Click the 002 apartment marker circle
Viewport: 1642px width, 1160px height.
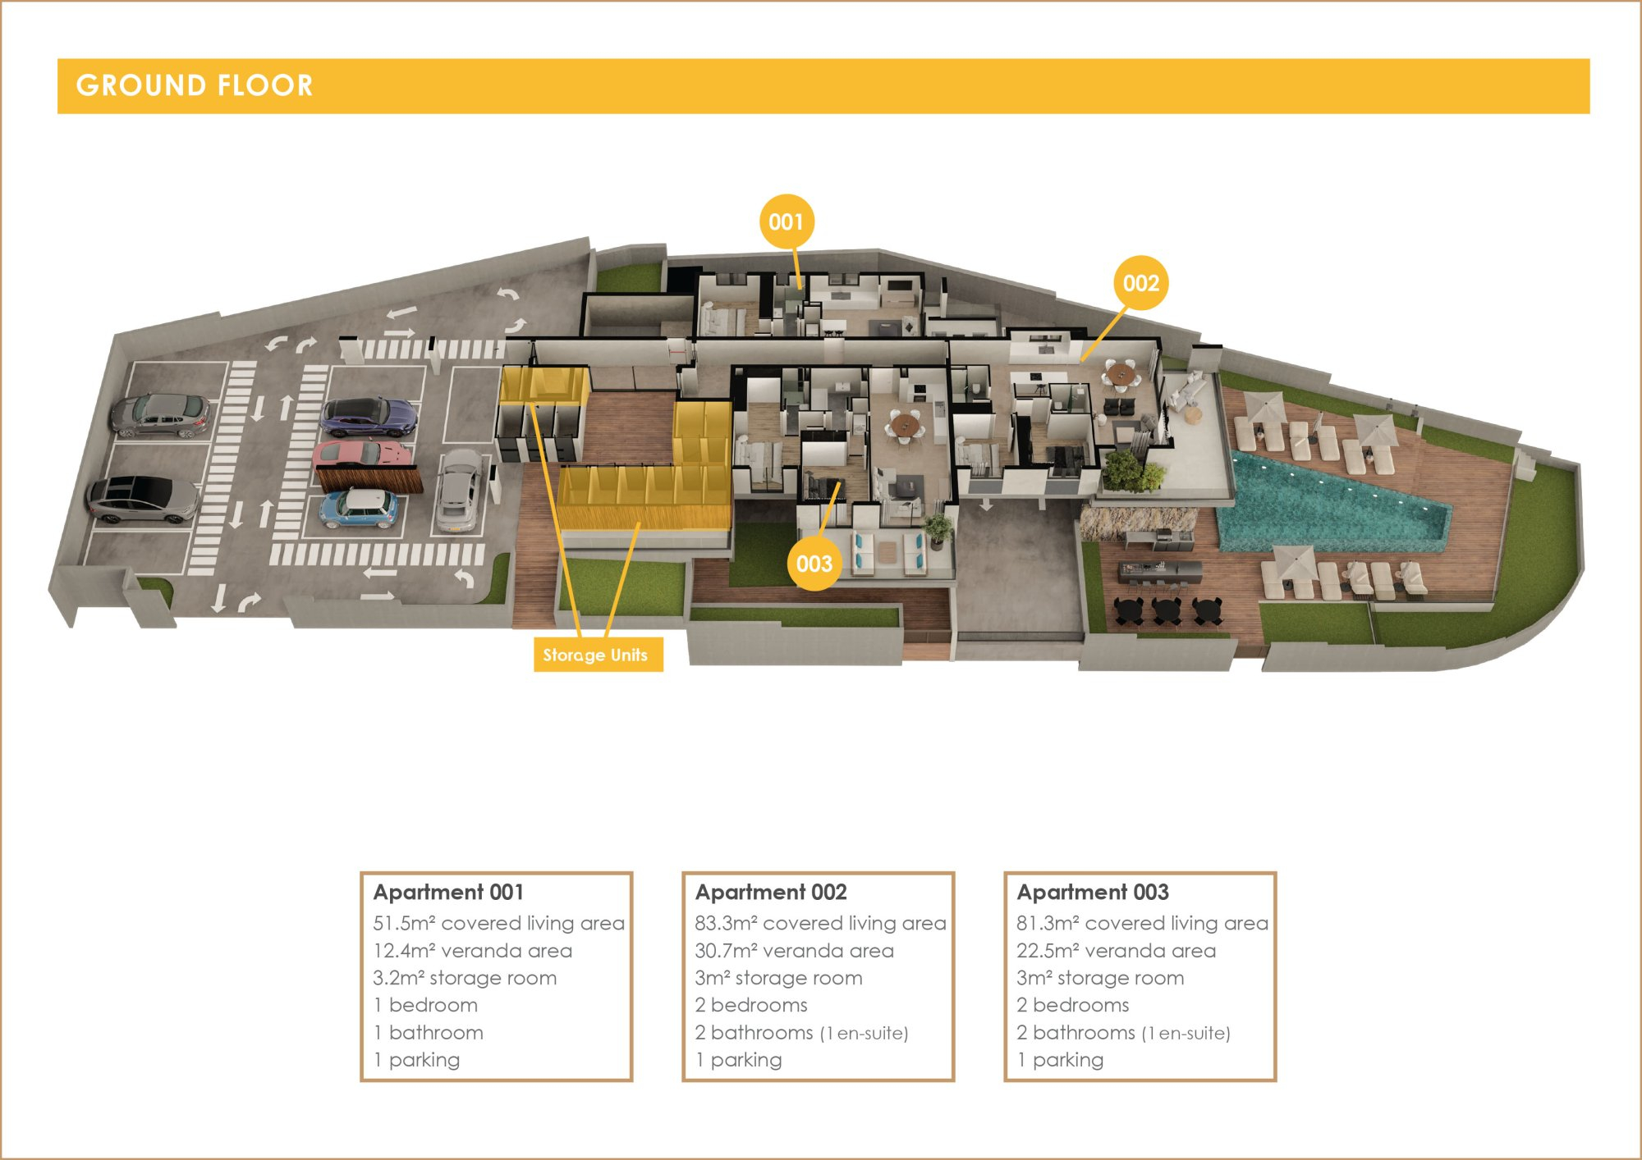1140,283
